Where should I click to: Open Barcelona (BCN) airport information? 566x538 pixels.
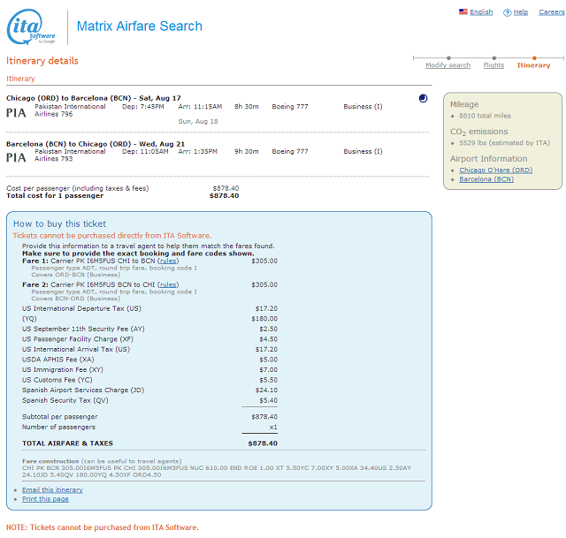(x=486, y=178)
